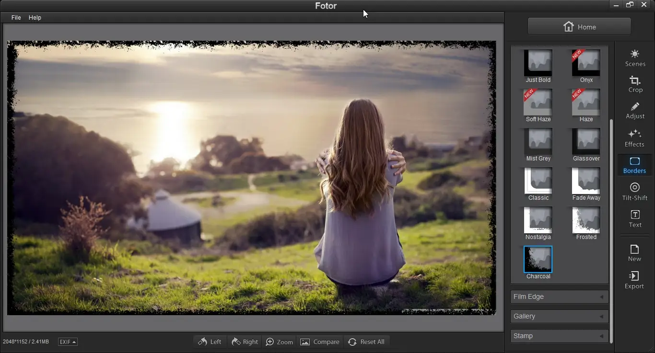655x353 pixels.
Task: Expand the Stamp section
Action: [559, 336]
